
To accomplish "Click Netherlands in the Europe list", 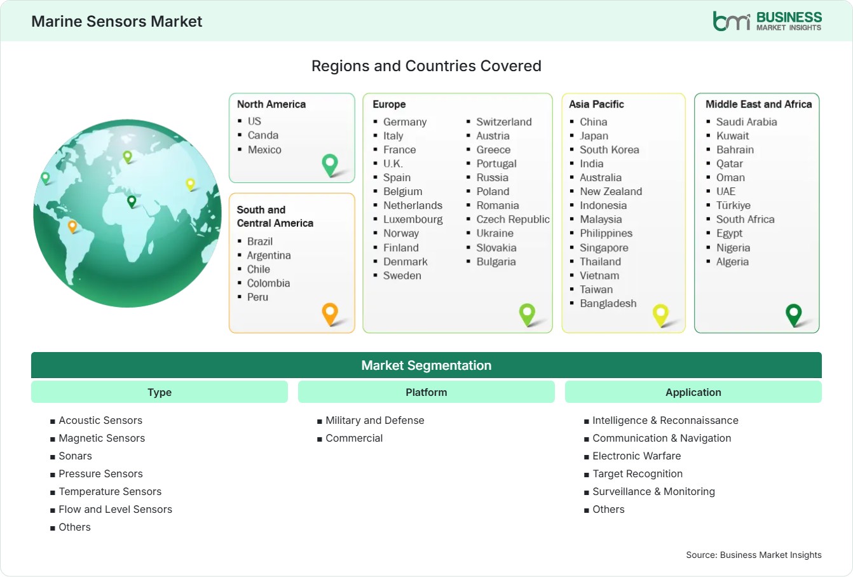I will pos(413,206).
